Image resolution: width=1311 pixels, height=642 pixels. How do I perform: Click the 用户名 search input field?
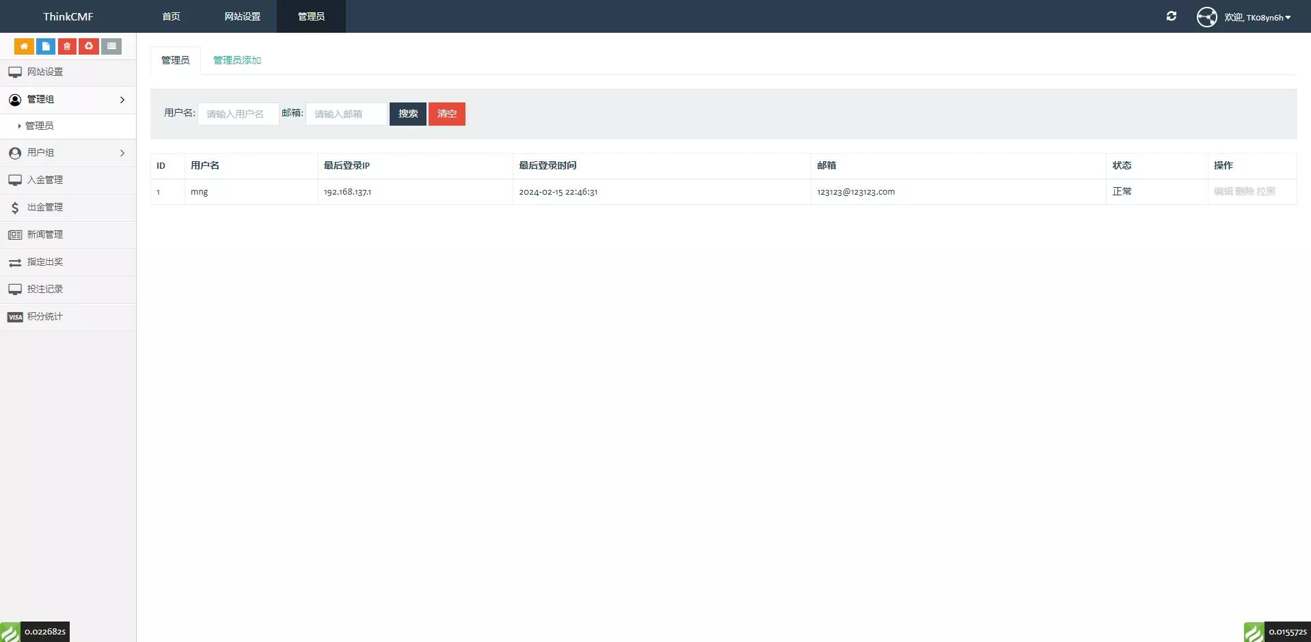click(x=238, y=114)
